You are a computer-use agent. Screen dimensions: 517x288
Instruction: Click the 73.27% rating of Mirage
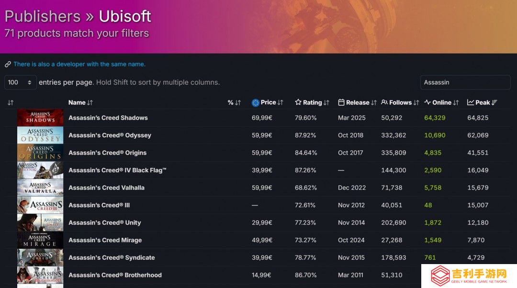(x=305, y=240)
